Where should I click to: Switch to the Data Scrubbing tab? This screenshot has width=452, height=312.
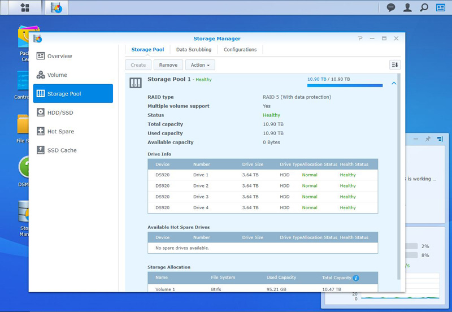click(x=194, y=50)
